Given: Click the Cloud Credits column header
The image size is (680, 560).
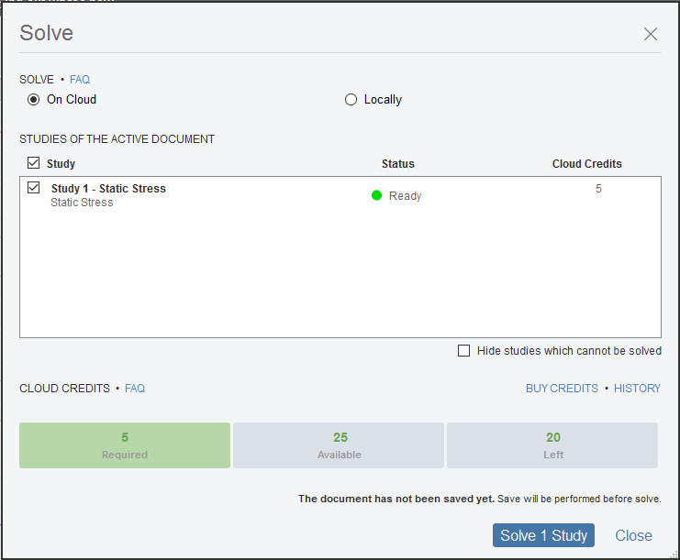Looking at the screenshot, I should point(586,164).
